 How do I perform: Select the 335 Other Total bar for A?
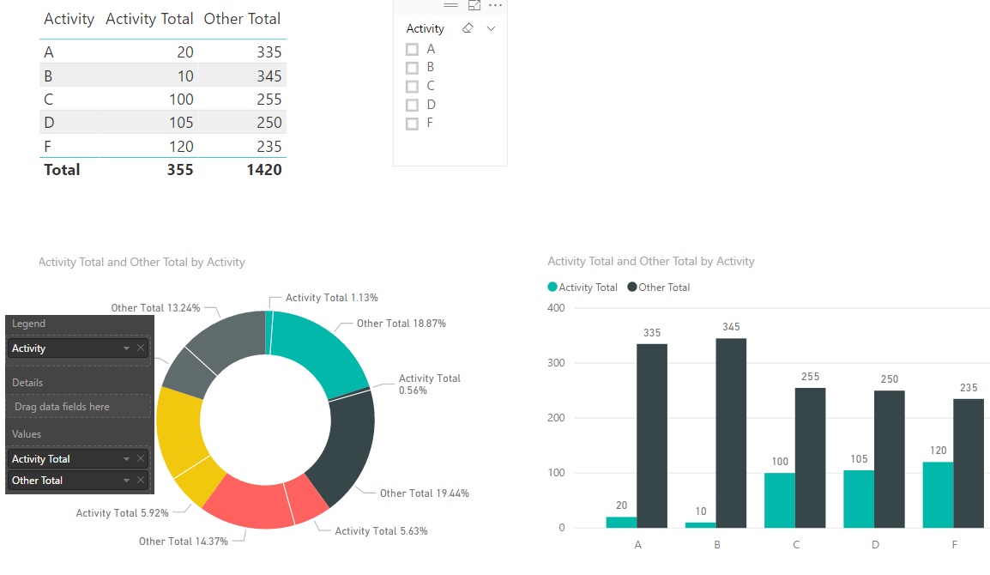point(652,435)
